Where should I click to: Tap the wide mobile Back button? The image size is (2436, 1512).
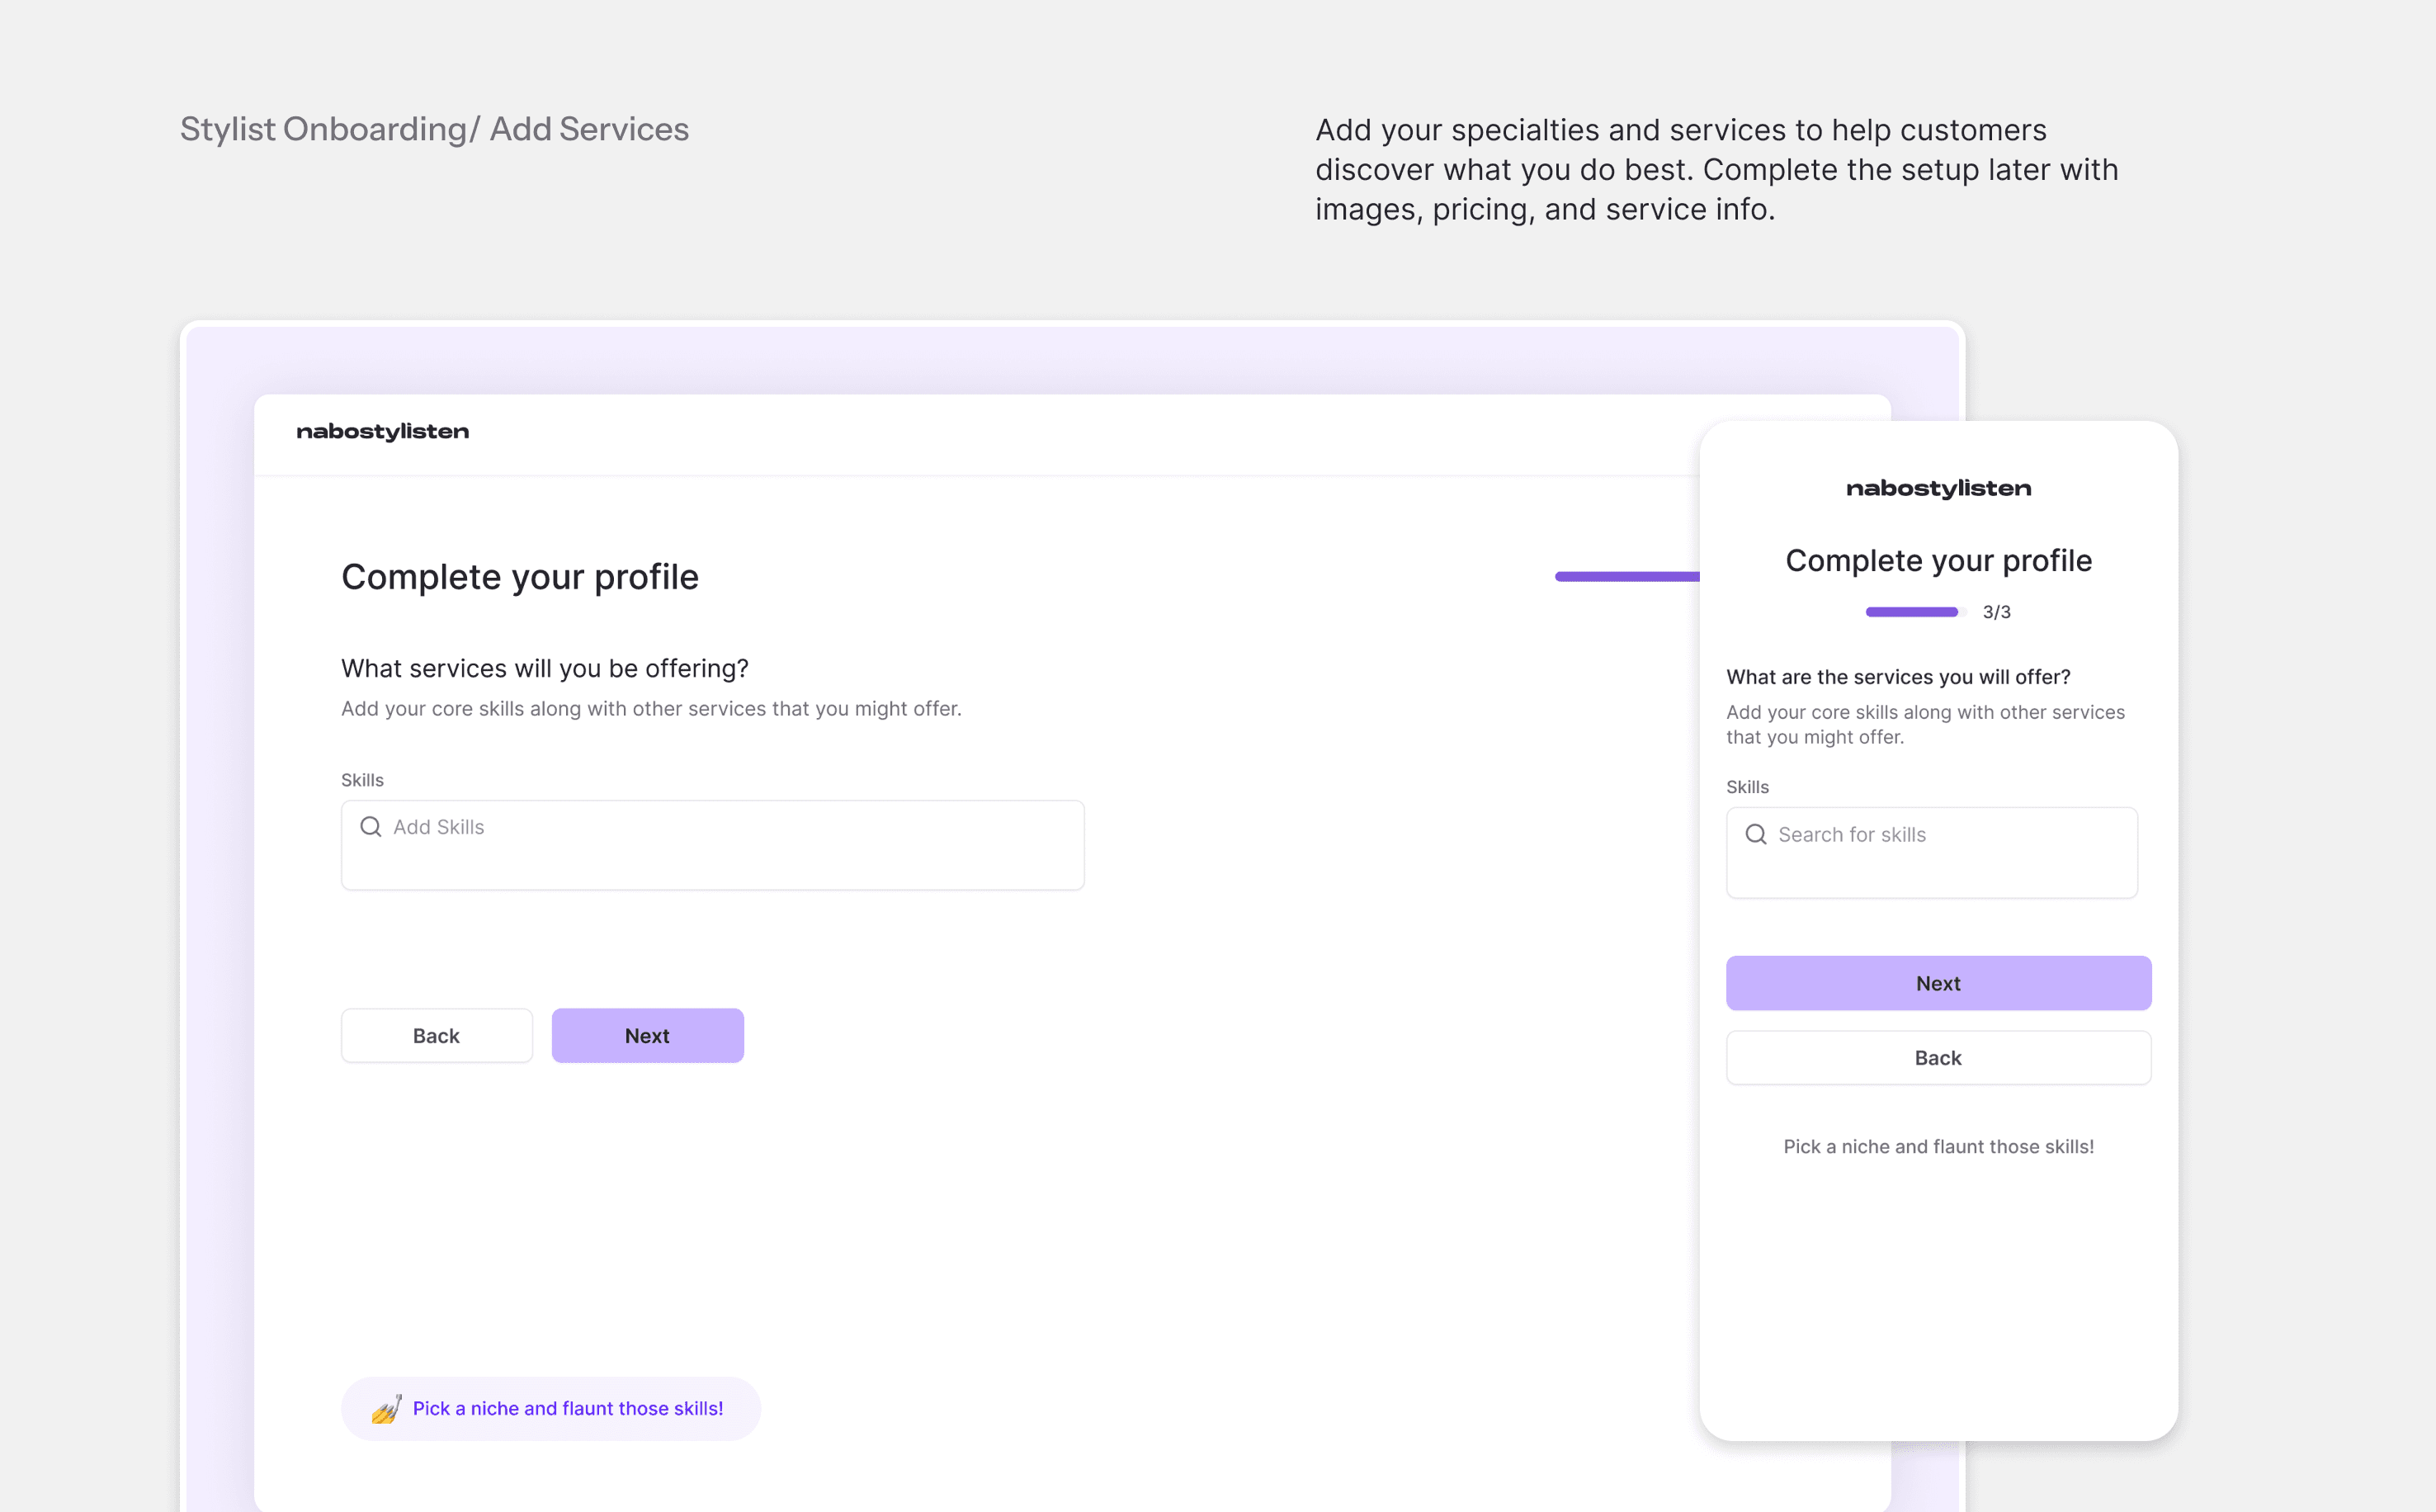[1938, 1058]
